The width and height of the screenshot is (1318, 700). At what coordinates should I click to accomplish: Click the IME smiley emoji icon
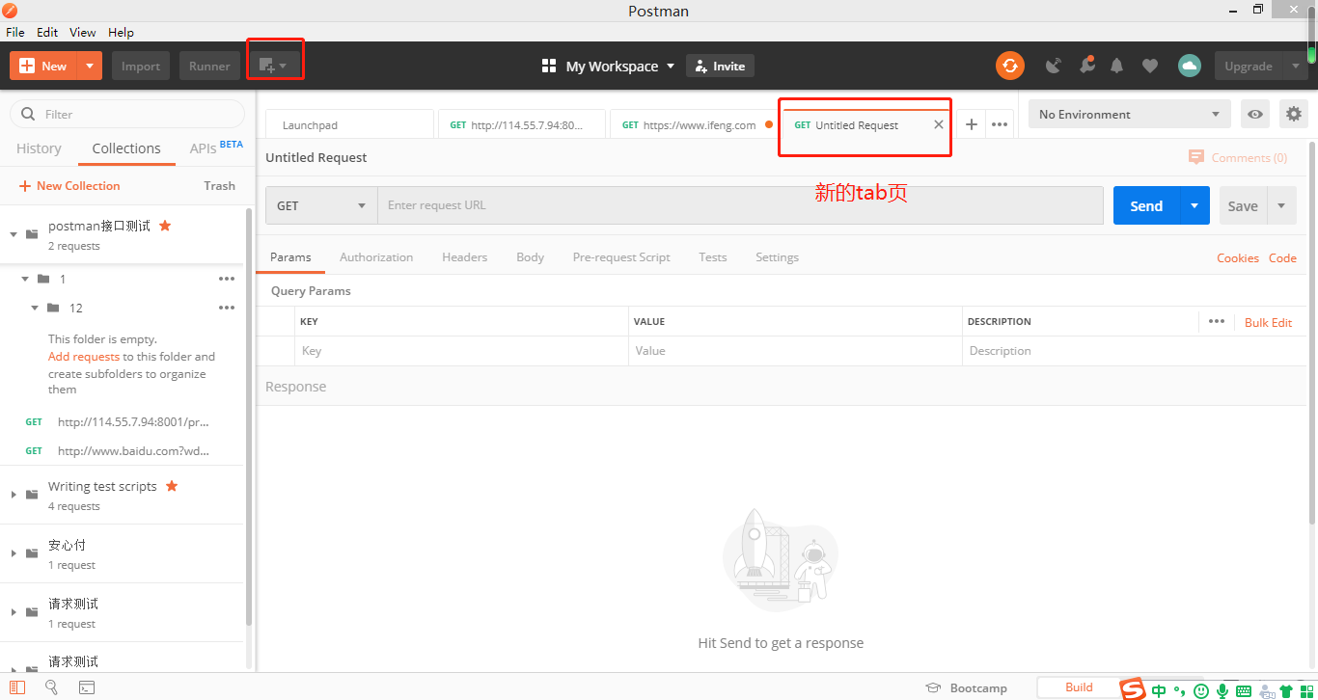pyautogui.click(x=1201, y=690)
